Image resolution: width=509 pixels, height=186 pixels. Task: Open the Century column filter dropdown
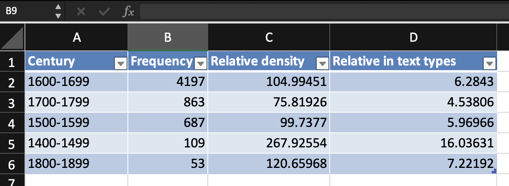[120, 63]
